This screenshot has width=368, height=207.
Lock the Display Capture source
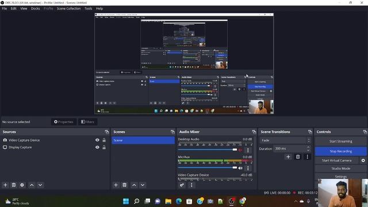pyautogui.click(x=104, y=147)
